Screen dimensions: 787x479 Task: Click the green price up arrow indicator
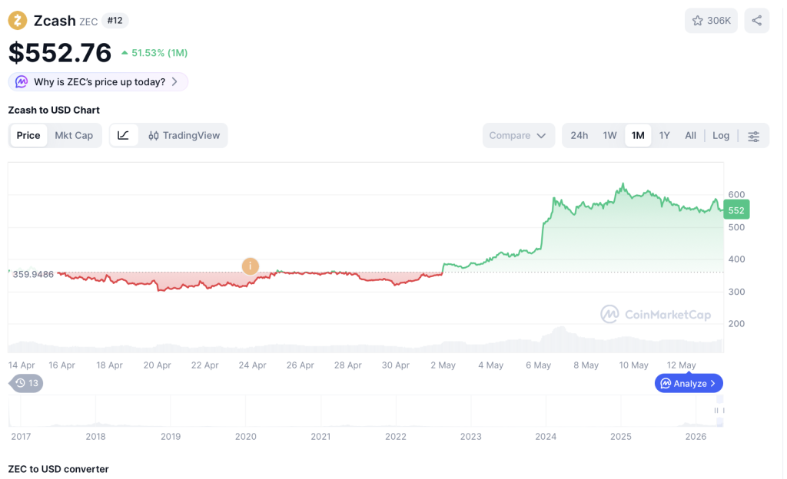click(x=125, y=53)
